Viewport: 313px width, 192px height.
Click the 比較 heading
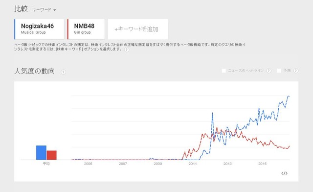[x=21, y=9]
